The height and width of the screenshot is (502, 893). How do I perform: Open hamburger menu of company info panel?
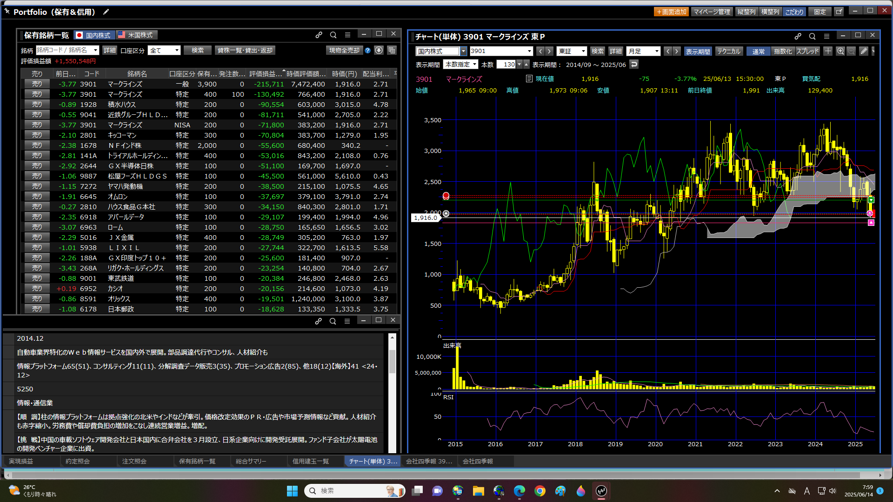(347, 321)
